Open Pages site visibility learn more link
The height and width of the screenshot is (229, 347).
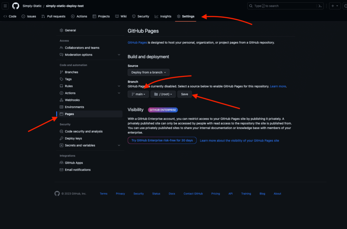click(x=239, y=141)
